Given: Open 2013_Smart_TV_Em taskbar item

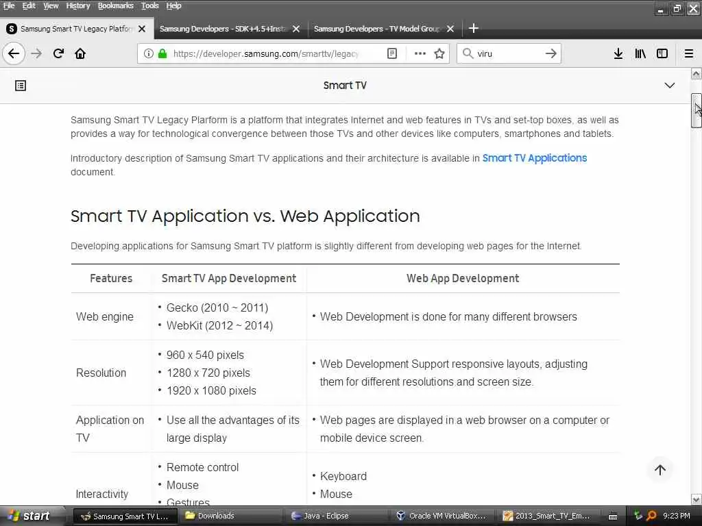Looking at the screenshot, I should tap(546, 516).
